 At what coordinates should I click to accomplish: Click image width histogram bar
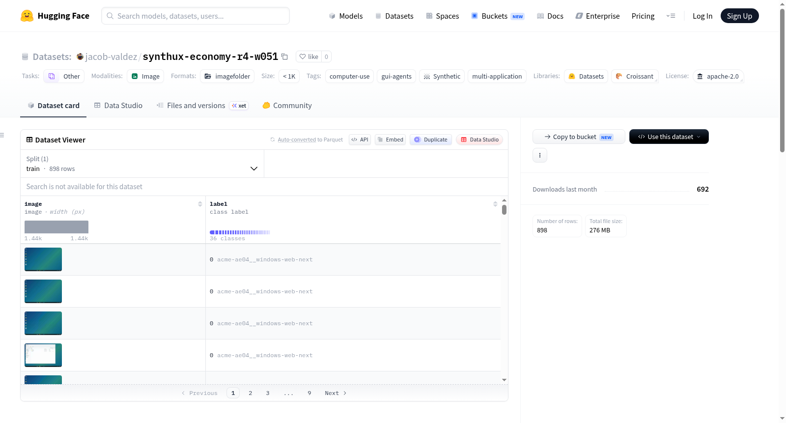56,227
